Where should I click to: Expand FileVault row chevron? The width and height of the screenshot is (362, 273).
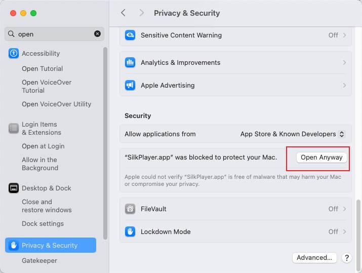(344, 209)
